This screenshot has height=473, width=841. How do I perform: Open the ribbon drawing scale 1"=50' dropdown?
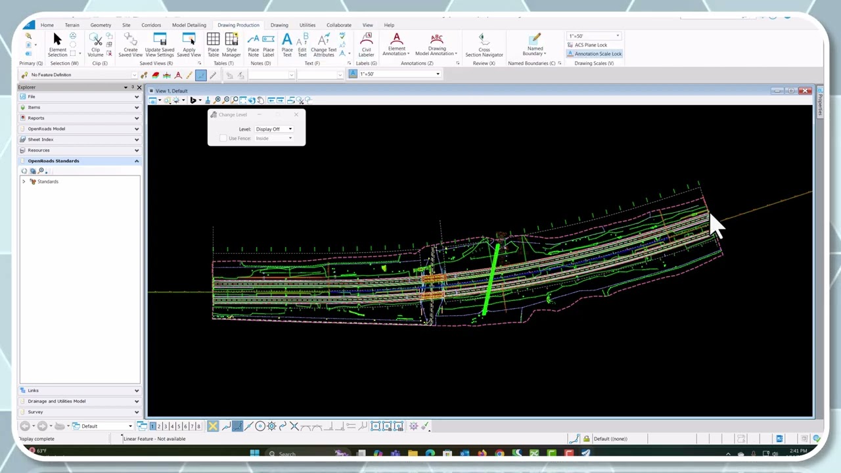594,35
